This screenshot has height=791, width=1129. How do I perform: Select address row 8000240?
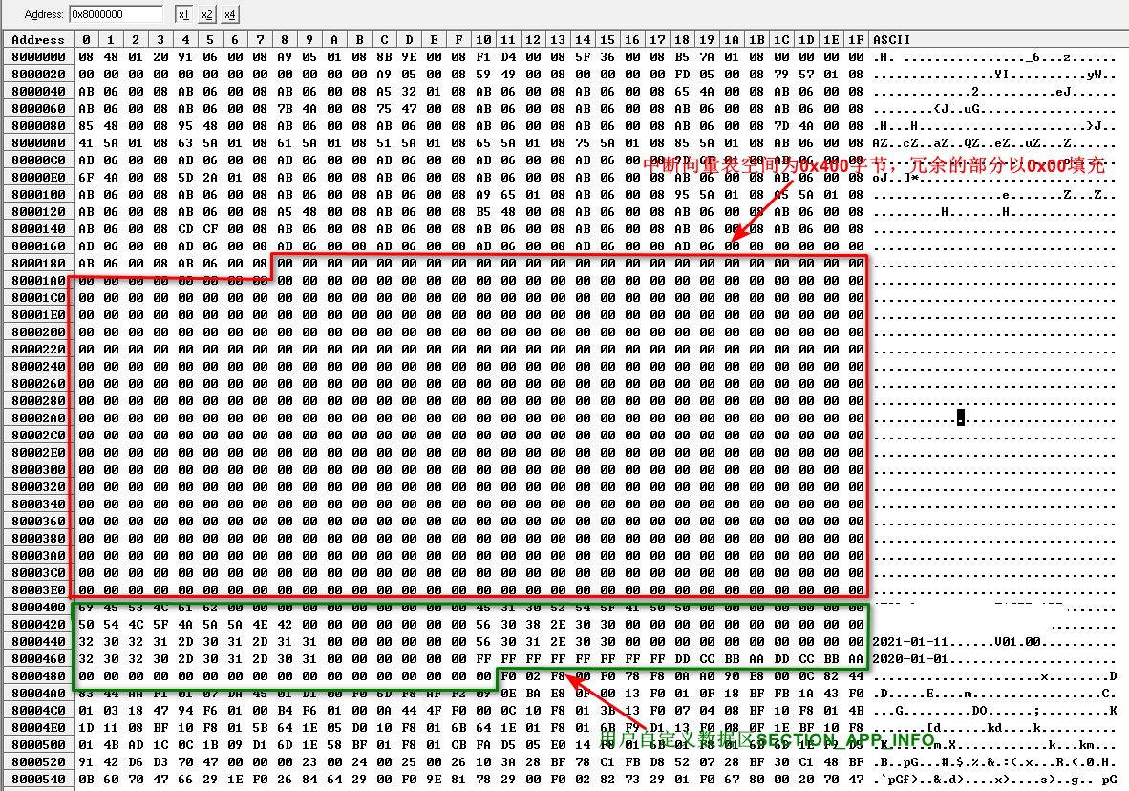[38, 367]
